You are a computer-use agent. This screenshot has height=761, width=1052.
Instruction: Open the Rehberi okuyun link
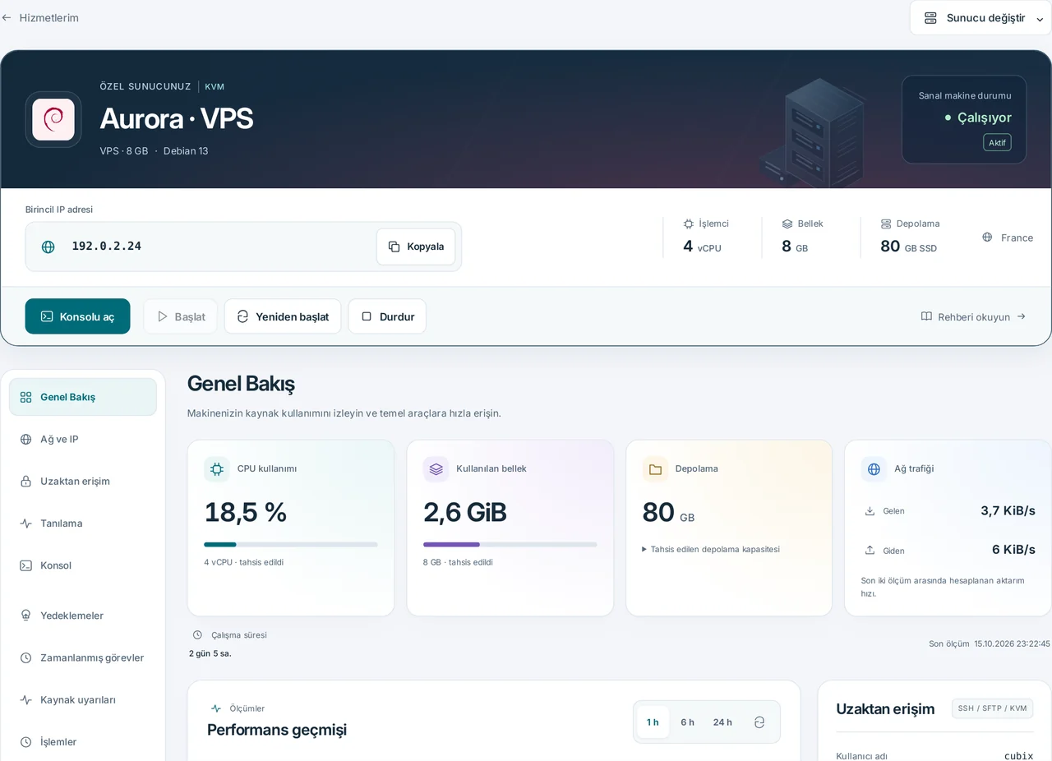[x=973, y=316]
